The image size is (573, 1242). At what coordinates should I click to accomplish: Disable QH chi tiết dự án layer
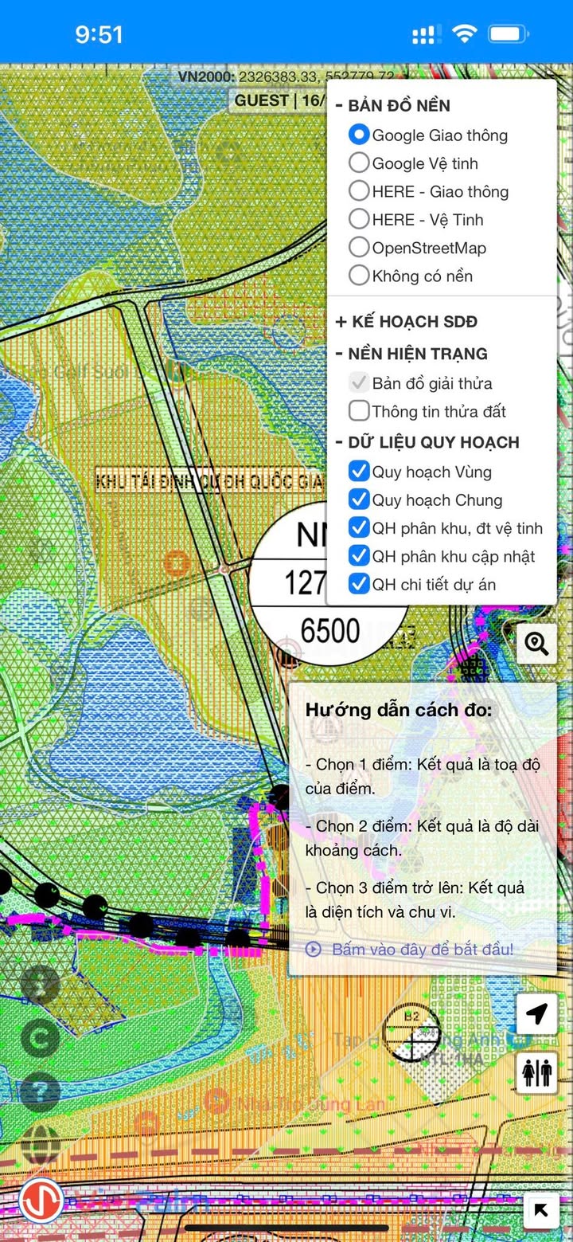pyautogui.click(x=359, y=584)
